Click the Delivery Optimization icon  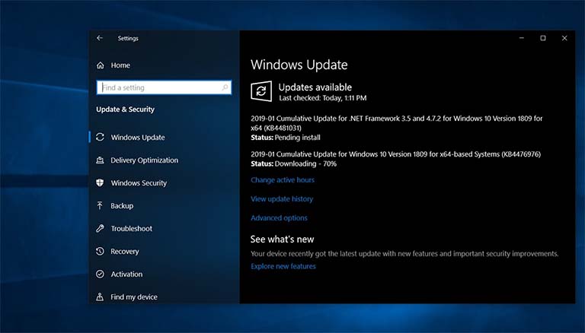click(100, 160)
